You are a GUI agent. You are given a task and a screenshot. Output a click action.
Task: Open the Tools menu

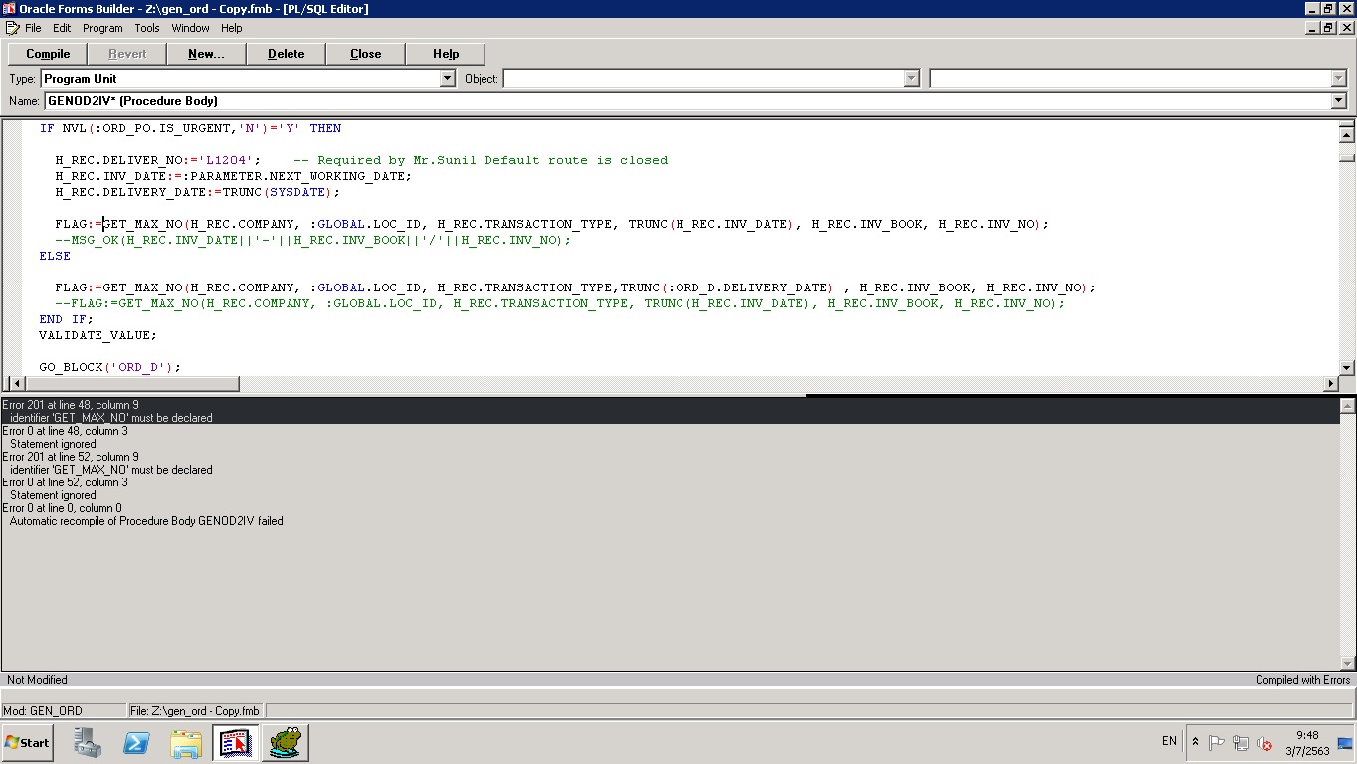click(147, 28)
